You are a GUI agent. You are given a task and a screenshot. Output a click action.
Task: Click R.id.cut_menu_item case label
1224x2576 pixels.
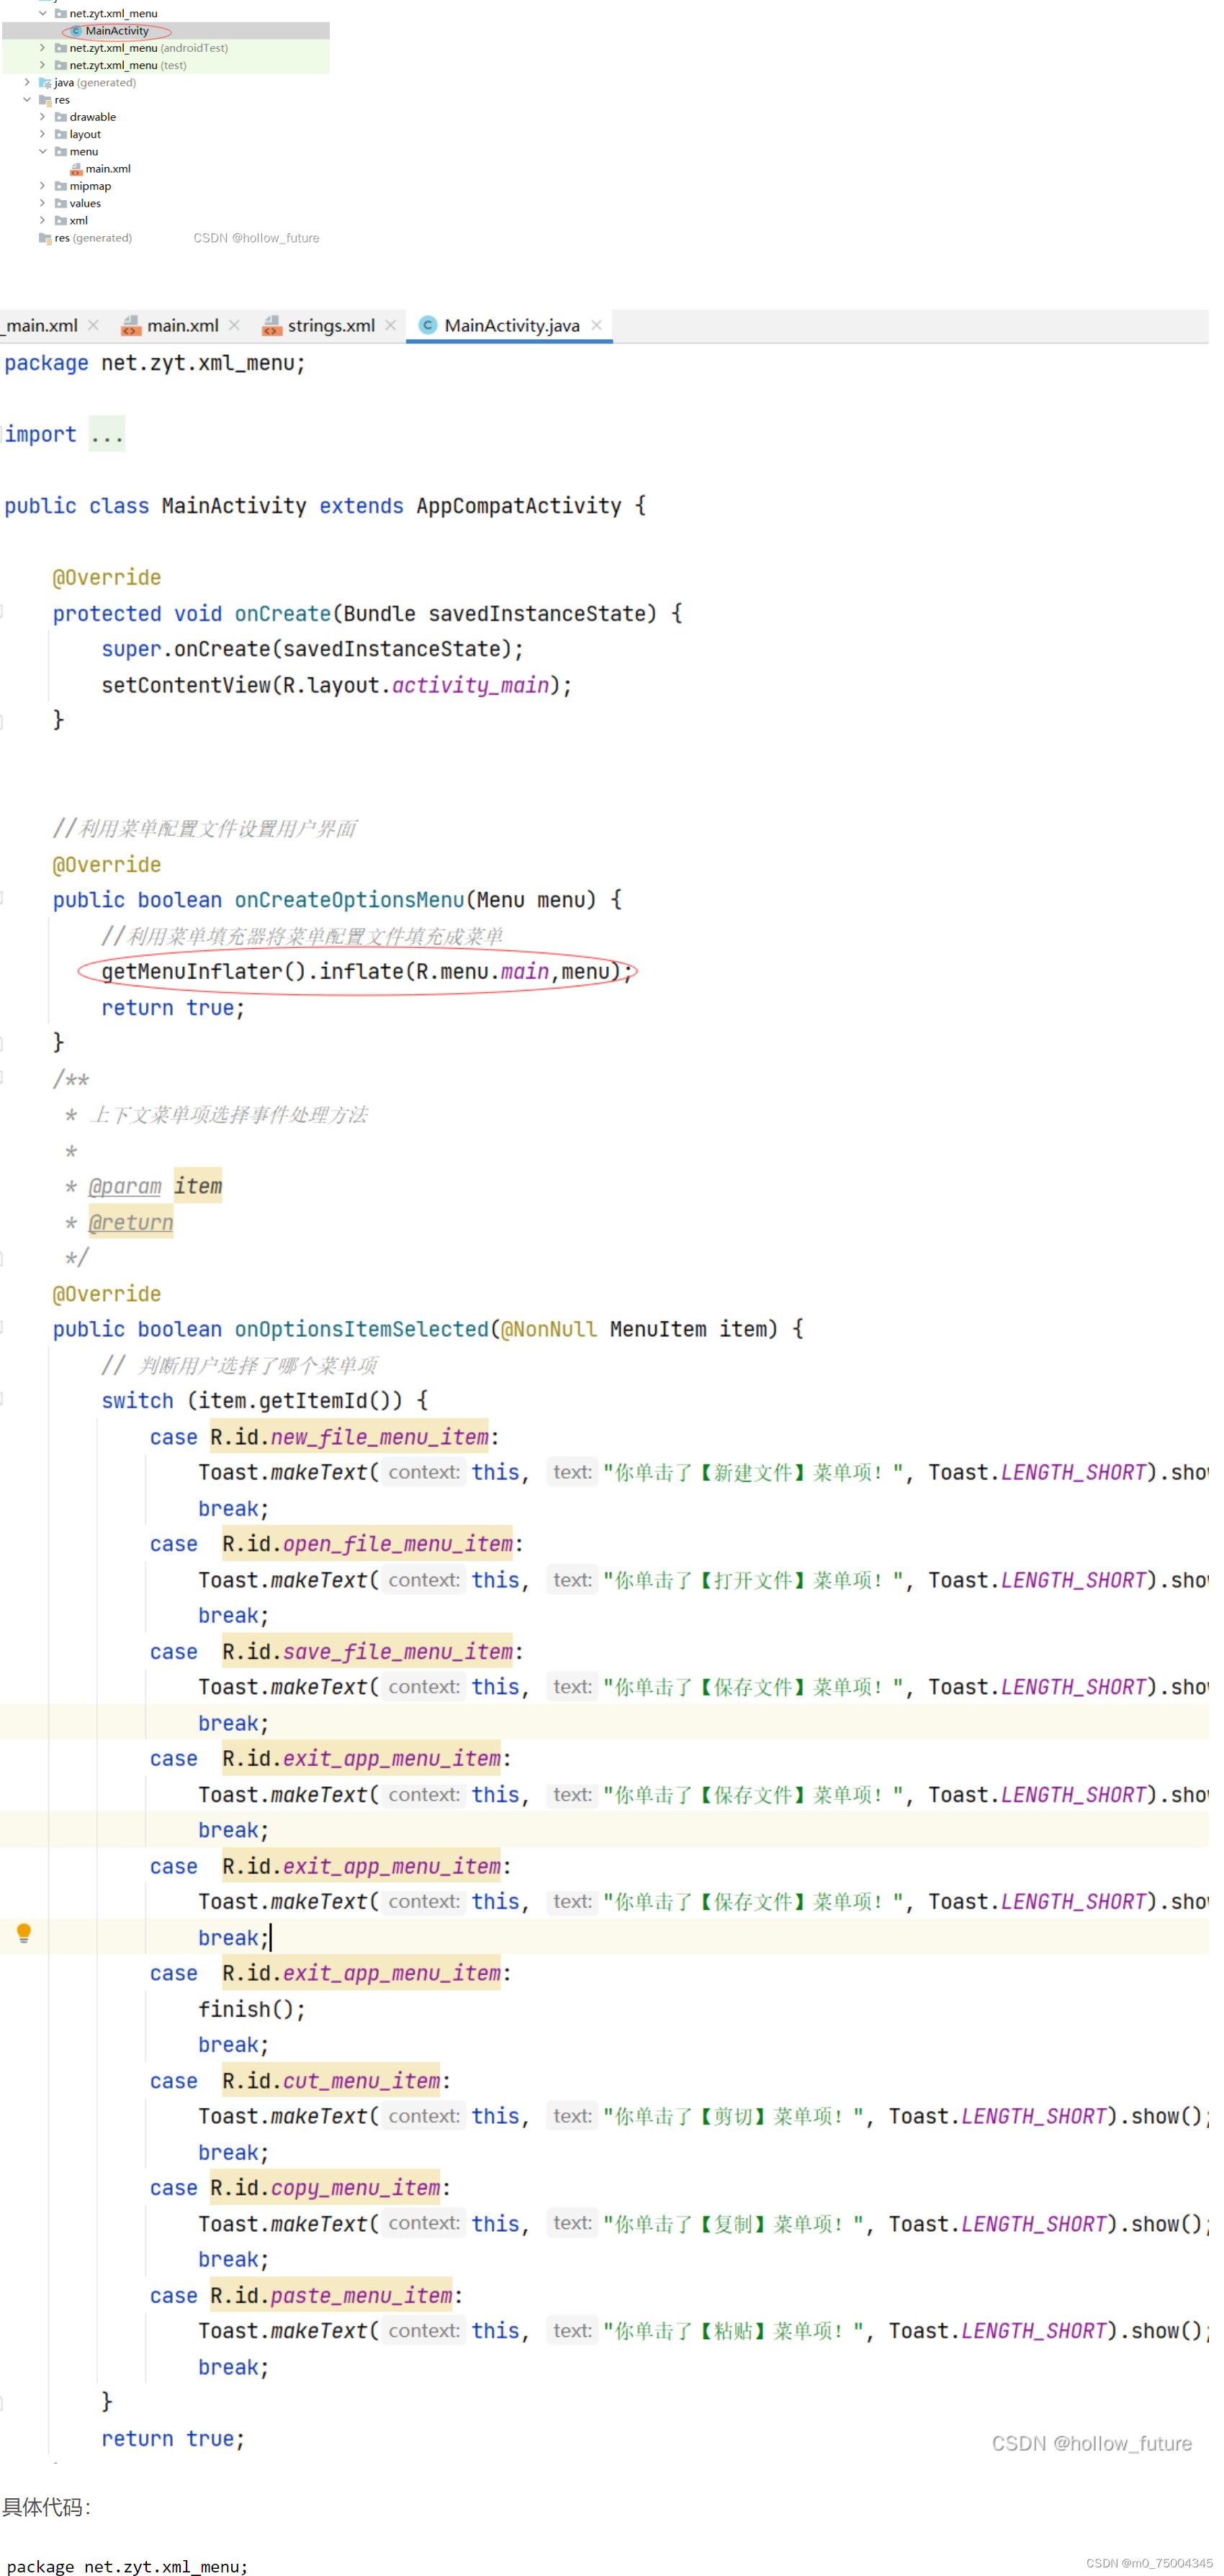(x=331, y=2081)
